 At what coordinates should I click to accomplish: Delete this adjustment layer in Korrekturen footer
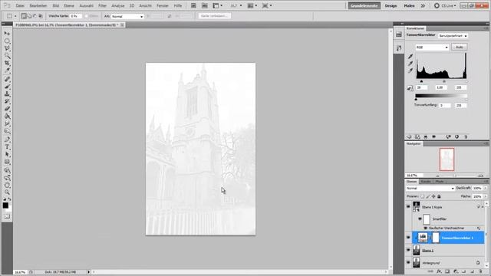coord(466,136)
